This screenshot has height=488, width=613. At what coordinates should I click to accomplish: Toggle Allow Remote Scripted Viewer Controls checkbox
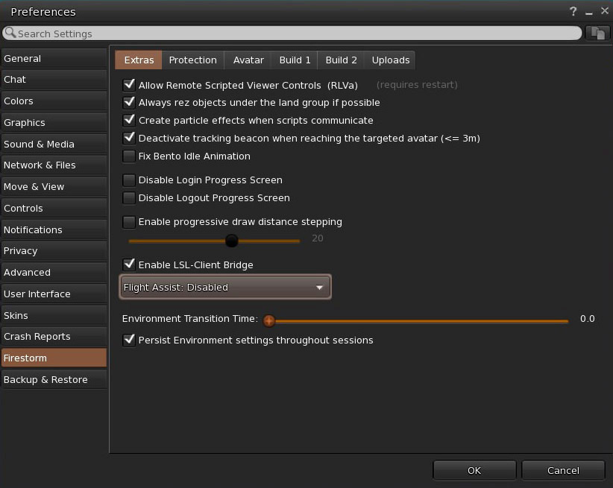[129, 85]
